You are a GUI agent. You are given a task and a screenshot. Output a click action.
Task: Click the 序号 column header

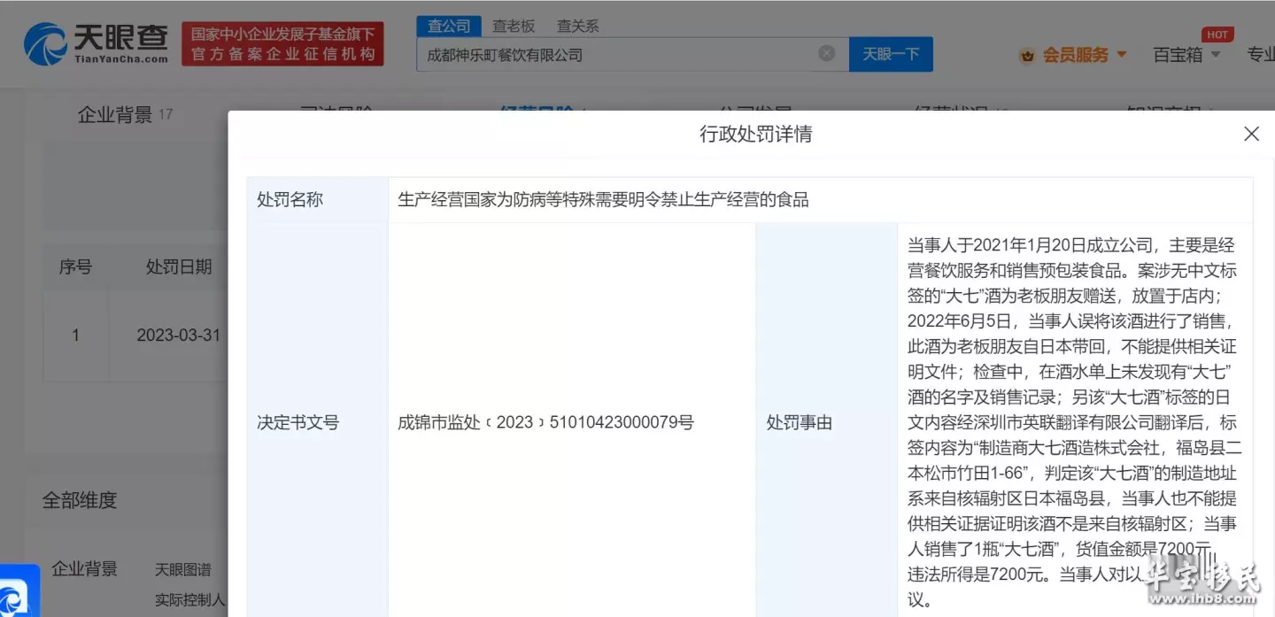pos(75,266)
